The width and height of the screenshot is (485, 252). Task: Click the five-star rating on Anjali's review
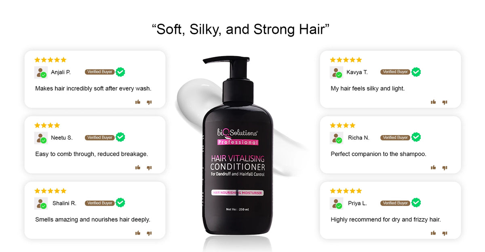tap(50, 60)
